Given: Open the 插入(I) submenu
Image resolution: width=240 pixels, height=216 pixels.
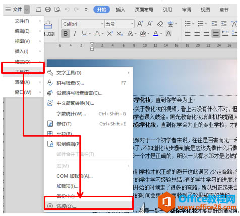Looking at the screenshot, I should pos(24,51).
